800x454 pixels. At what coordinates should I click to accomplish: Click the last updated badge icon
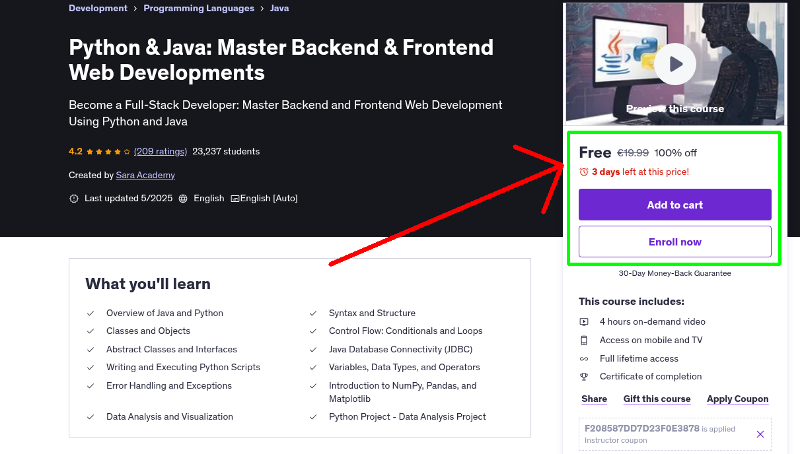pos(74,199)
